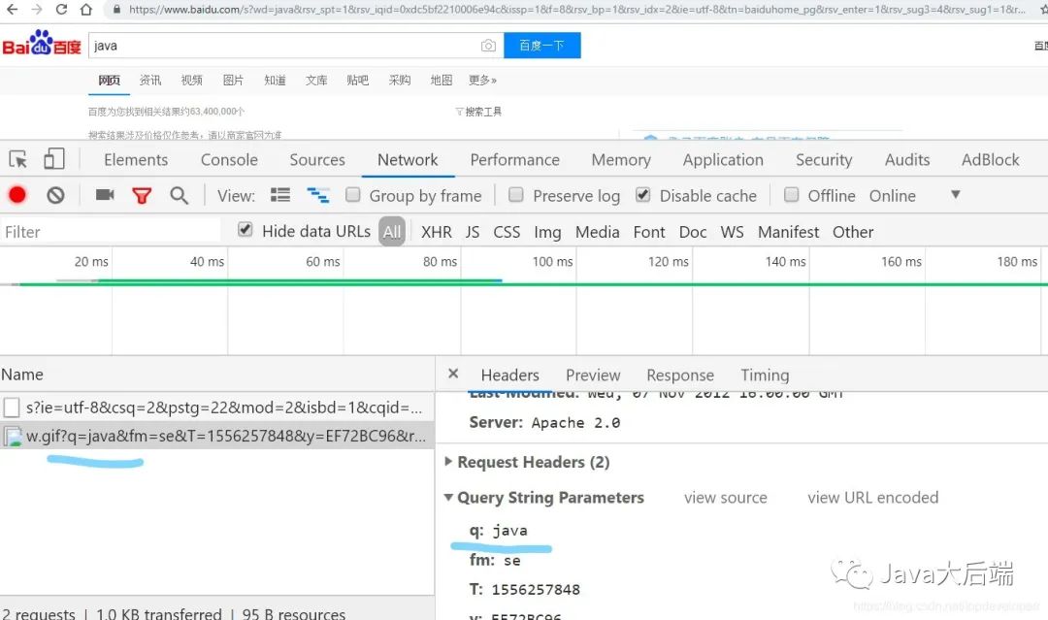Toggle the red filter funnel icon
Screen dimensions: 1048x620
[x=142, y=195]
